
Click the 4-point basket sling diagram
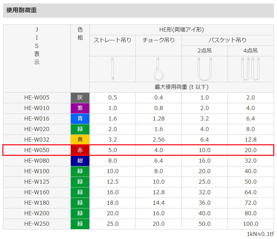click(x=251, y=69)
